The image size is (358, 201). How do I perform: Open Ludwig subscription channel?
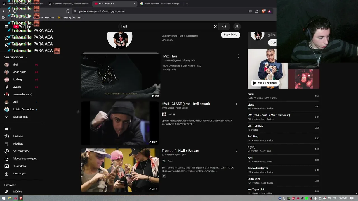[x=21, y=80]
